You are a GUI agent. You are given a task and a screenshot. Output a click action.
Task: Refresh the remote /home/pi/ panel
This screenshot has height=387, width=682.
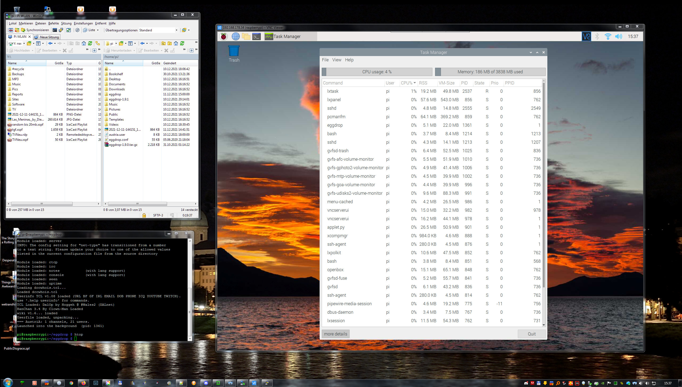[x=182, y=43]
